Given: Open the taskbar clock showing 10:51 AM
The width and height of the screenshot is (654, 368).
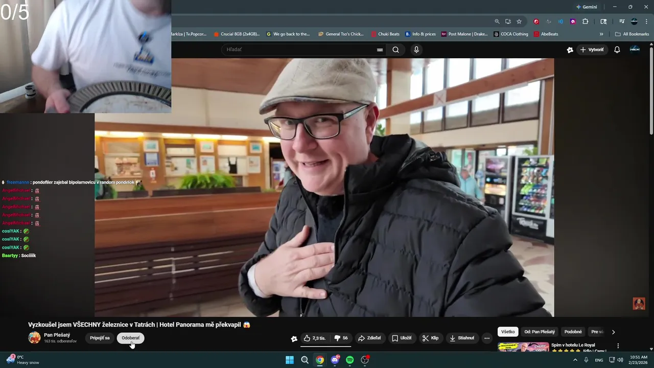Looking at the screenshot, I should pos(638,360).
